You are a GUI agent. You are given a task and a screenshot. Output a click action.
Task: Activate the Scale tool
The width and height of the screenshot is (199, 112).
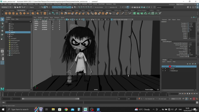(2, 39)
